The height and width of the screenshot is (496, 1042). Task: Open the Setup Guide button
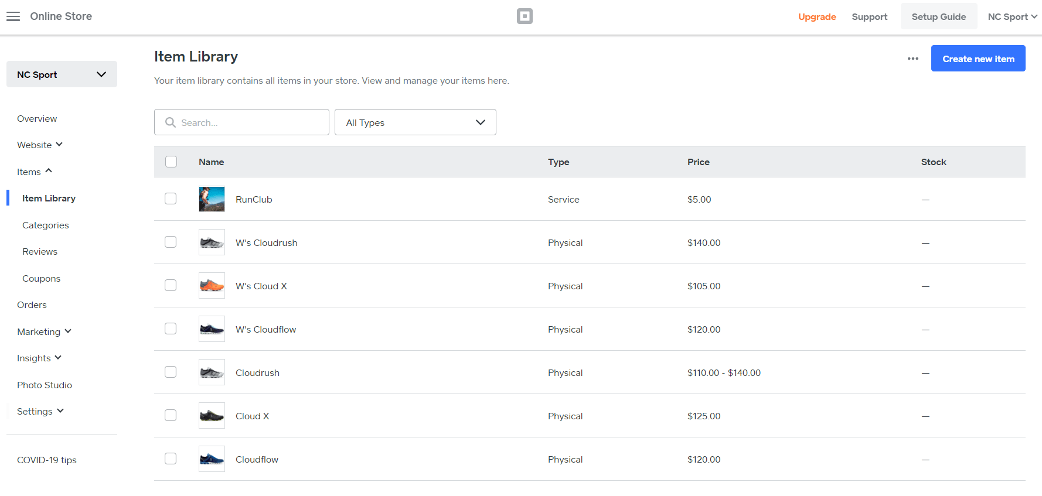[x=939, y=16]
